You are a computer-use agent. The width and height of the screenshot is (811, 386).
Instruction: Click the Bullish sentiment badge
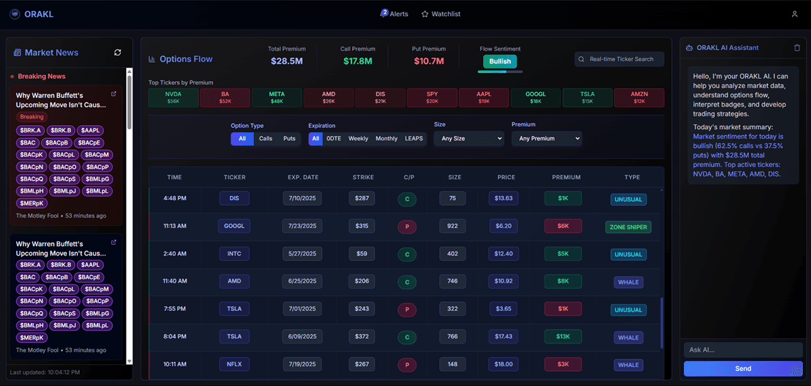[500, 61]
